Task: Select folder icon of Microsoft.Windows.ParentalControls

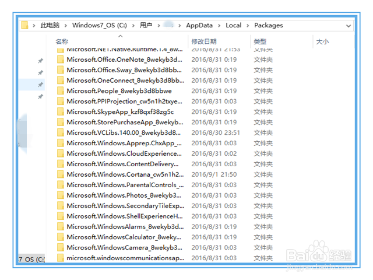Action: (x=61, y=185)
